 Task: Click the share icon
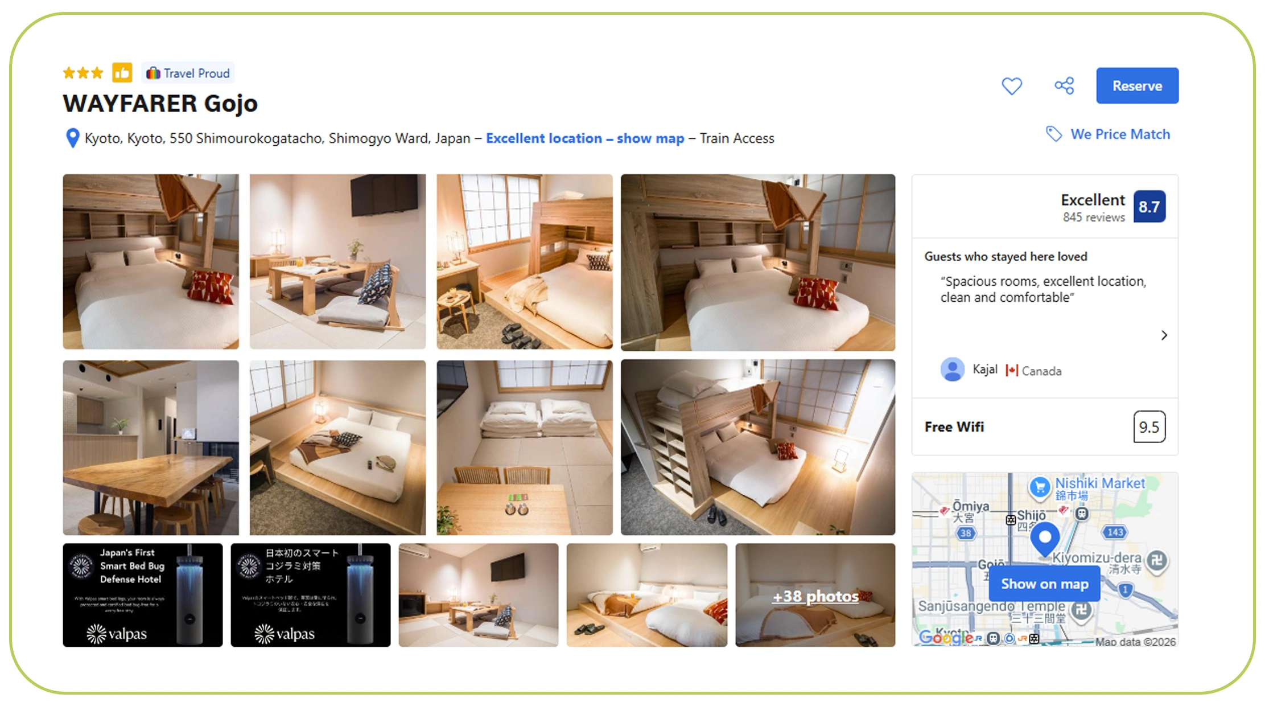(x=1064, y=86)
